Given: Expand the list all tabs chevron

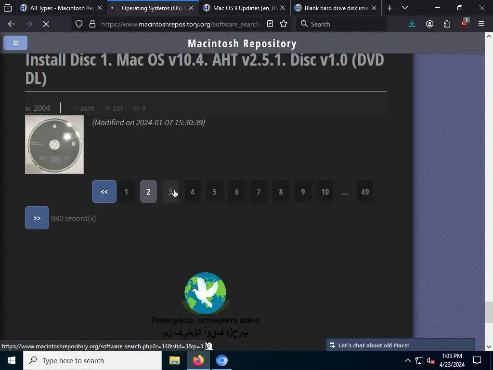Looking at the screenshot, I should point(405,8).
